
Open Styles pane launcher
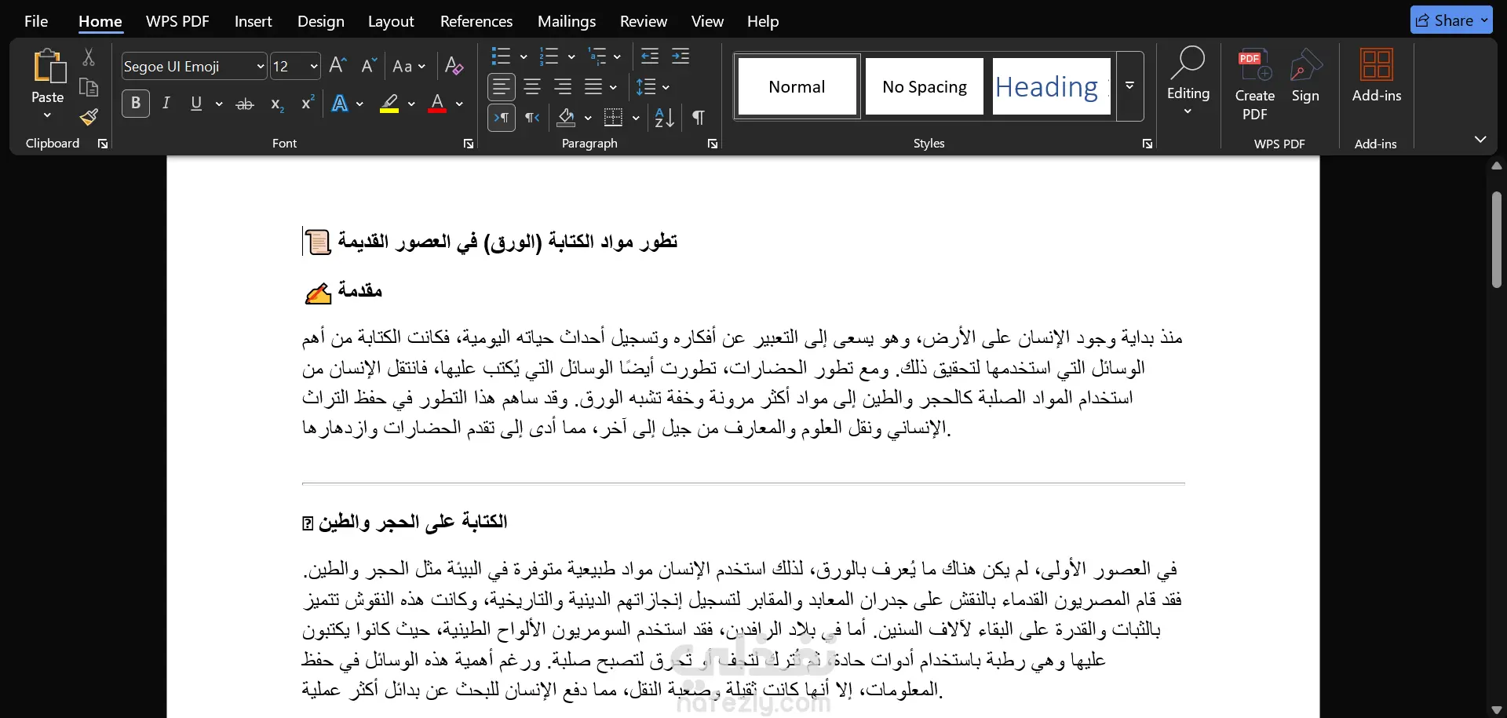(x=1148, y=144)
